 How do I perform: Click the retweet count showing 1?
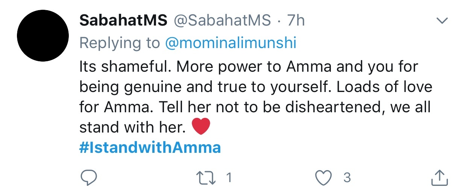[x=229, y=178]
